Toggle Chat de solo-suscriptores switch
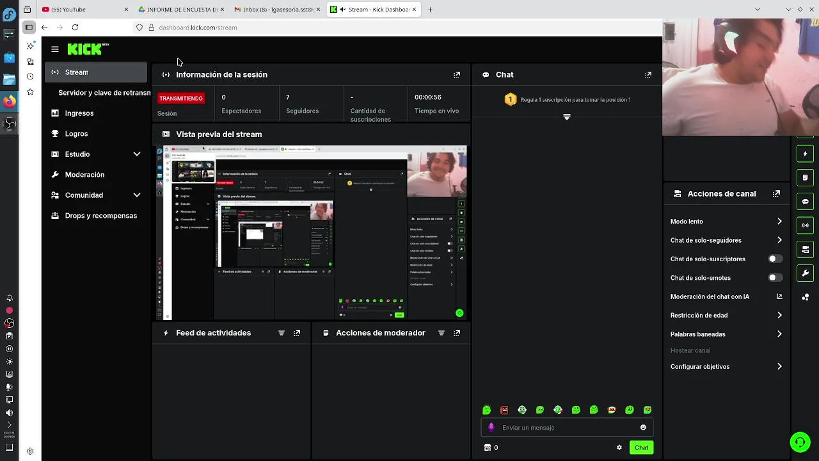 pyautogui.click(x=775, y=259)
